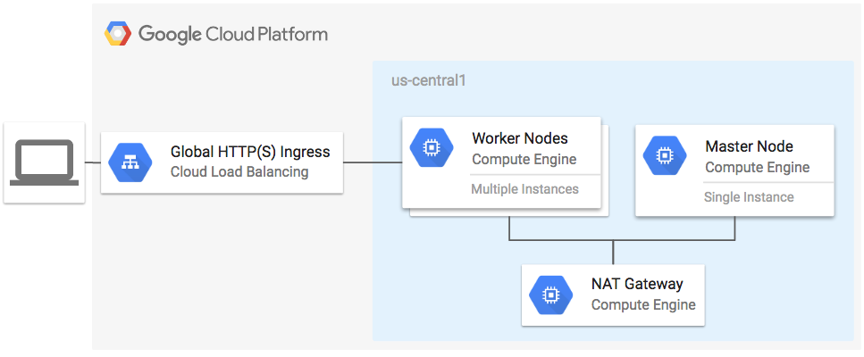Select the Google Cloud Platform title text
The height and width of the screenshot is (357, 864).
(233, 35)
